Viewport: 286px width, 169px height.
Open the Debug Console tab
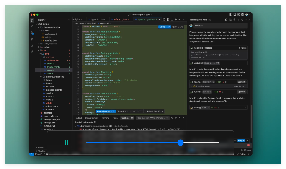pos(92,118)
